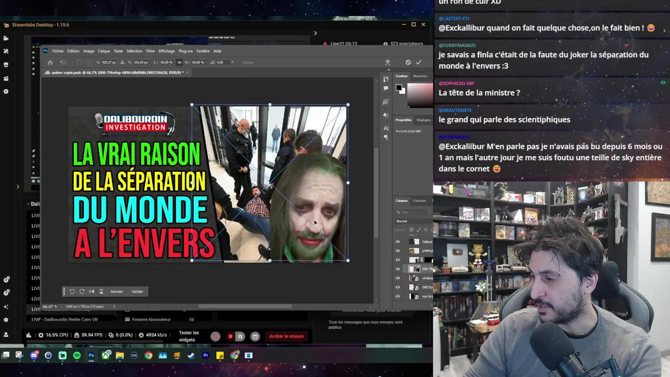Switch to the Propriétés panel tab
The width and height of the screenshot is (670, 377).
click(x=403, y=120)
